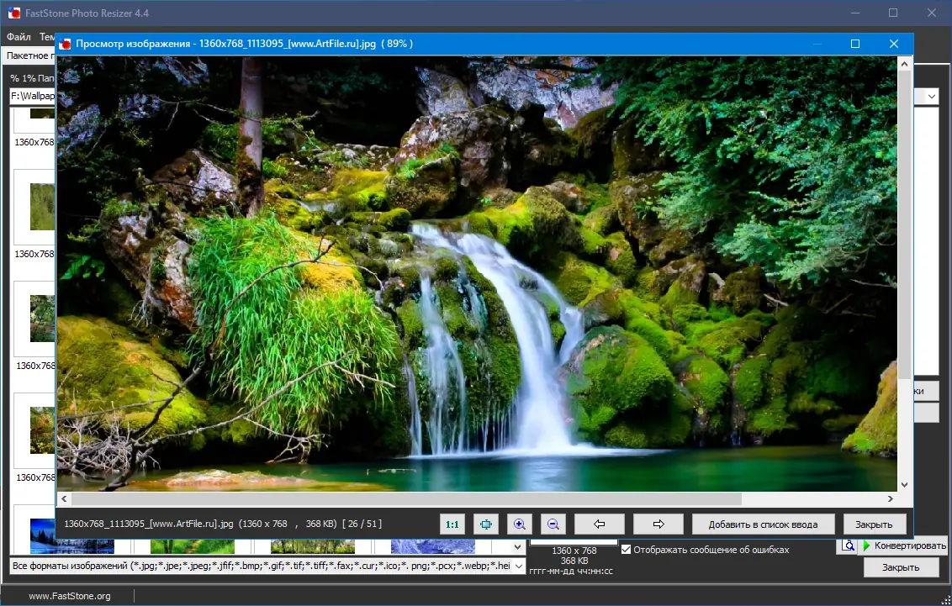Click the FastStone logo in the preview title bar
Screen dimensions: 952x606
[65, 44]
